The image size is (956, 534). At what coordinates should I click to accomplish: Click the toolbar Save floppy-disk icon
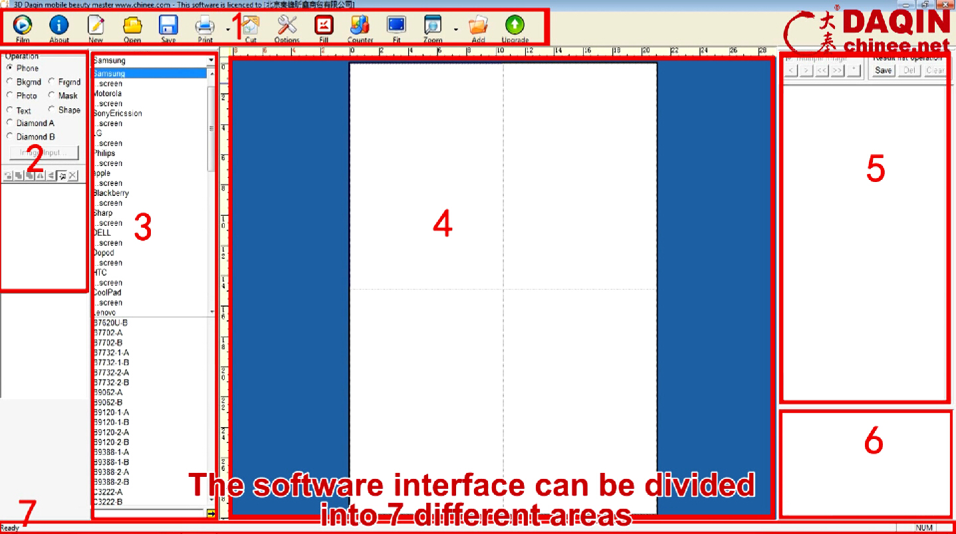pyautogui.click(x=168, y=26)
